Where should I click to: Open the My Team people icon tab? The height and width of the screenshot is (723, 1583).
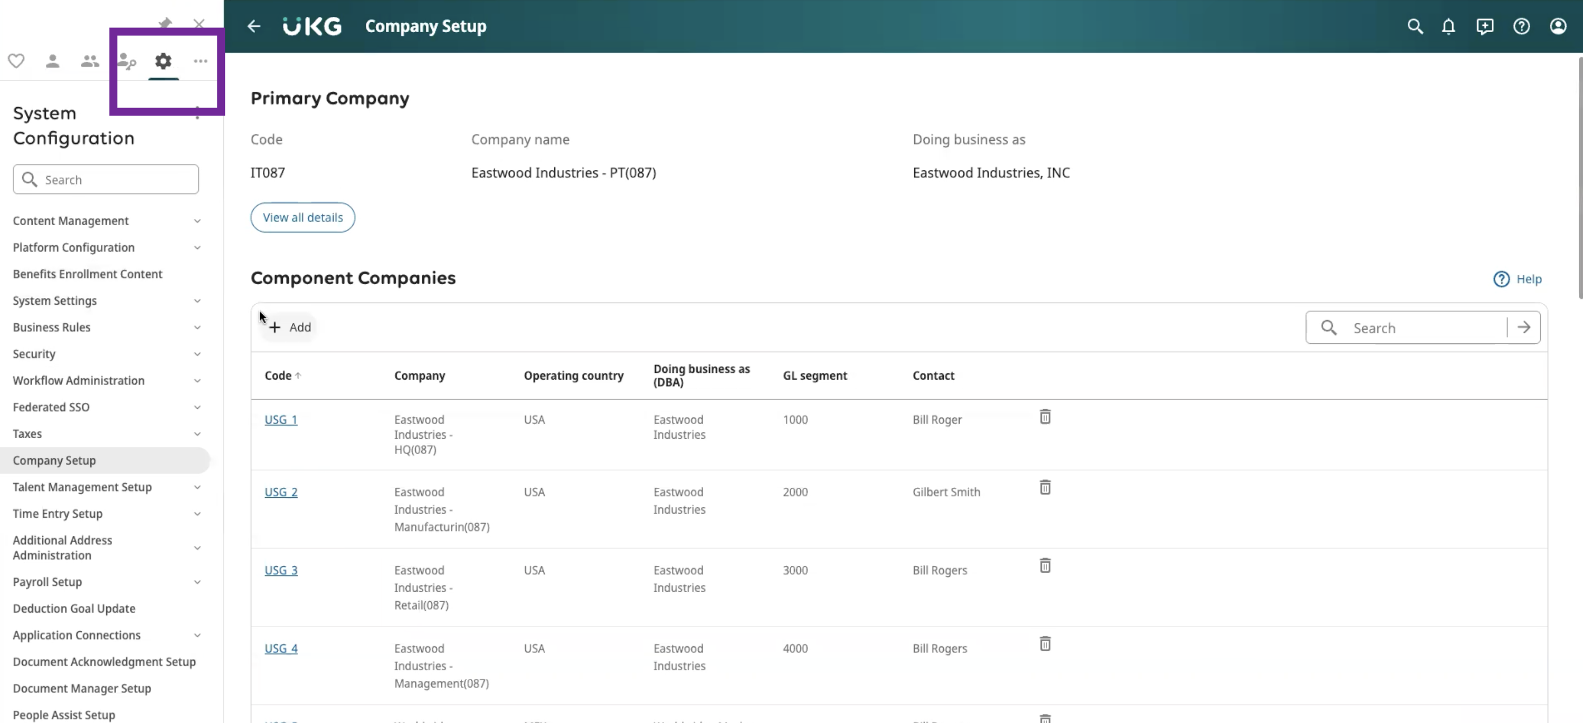pyautogui.click(x=90, y=61)
